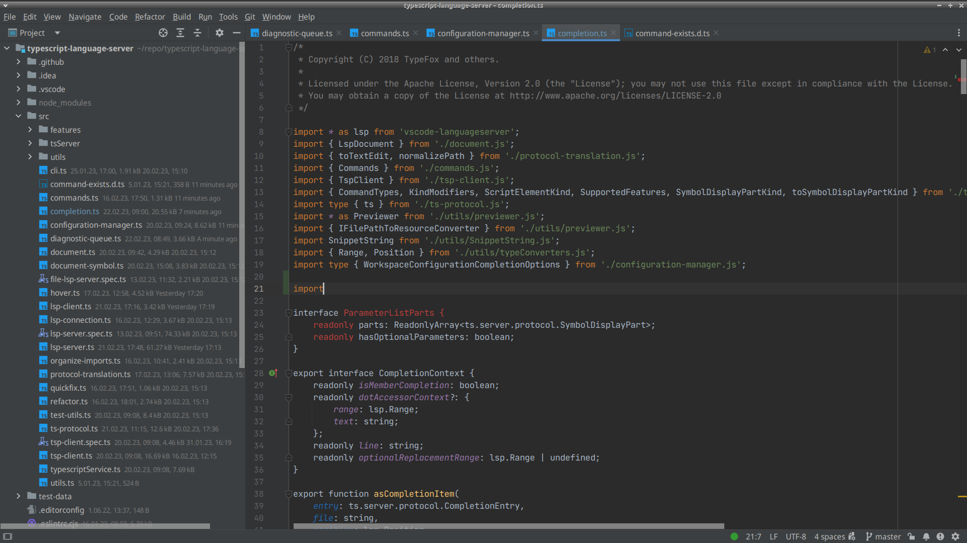Screen dimensions: 967x543
Task: Click the problems exclamation icon in status bar
Action: [x=940, y=536]
